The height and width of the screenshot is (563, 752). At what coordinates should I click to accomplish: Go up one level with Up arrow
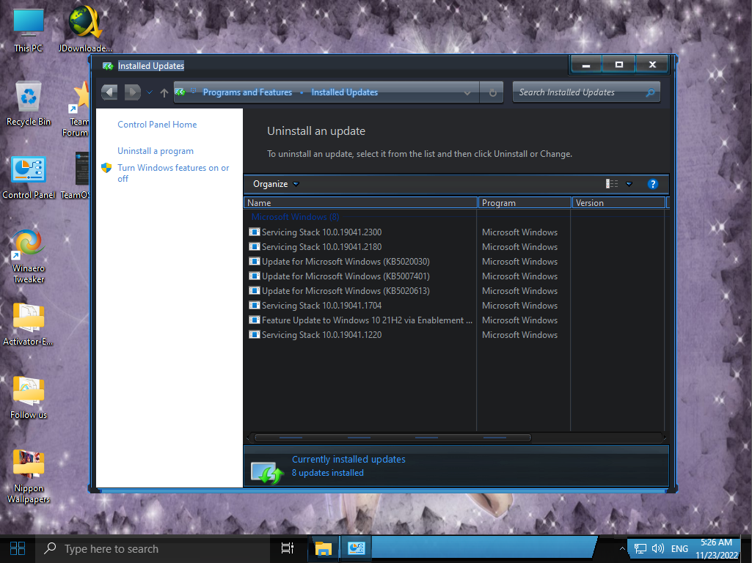coord(164,92)
